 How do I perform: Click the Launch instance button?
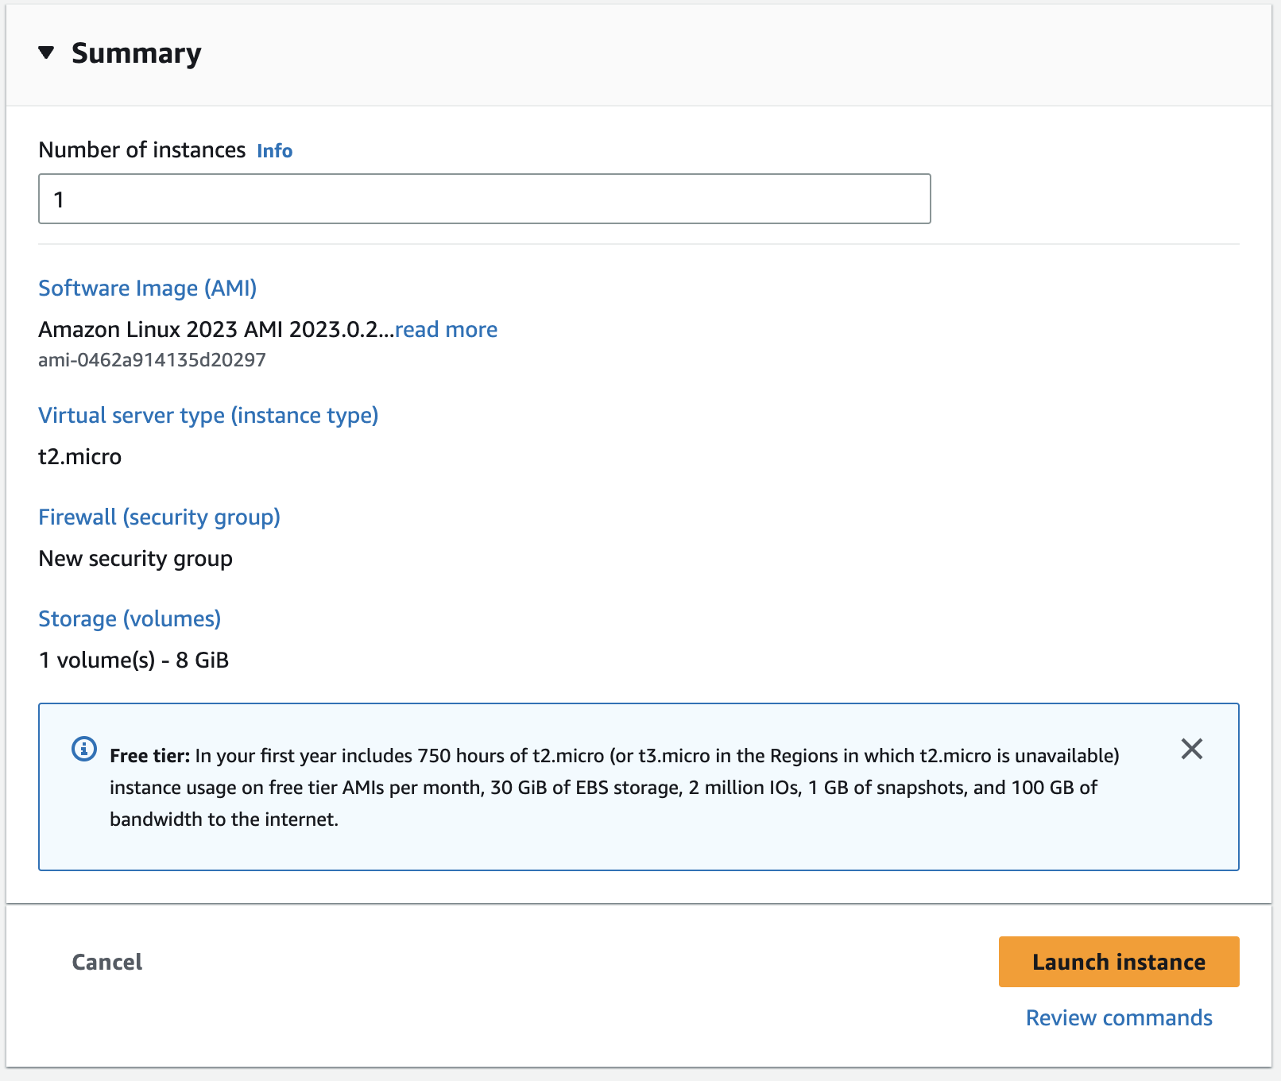[x=1119, y=962]
